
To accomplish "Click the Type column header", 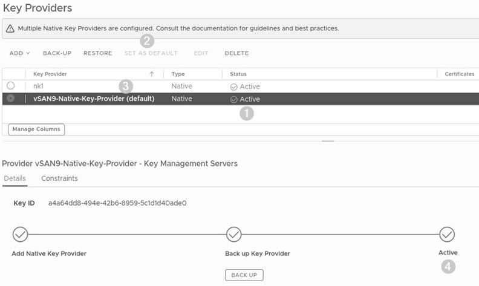I will click(x=178, y=74).
